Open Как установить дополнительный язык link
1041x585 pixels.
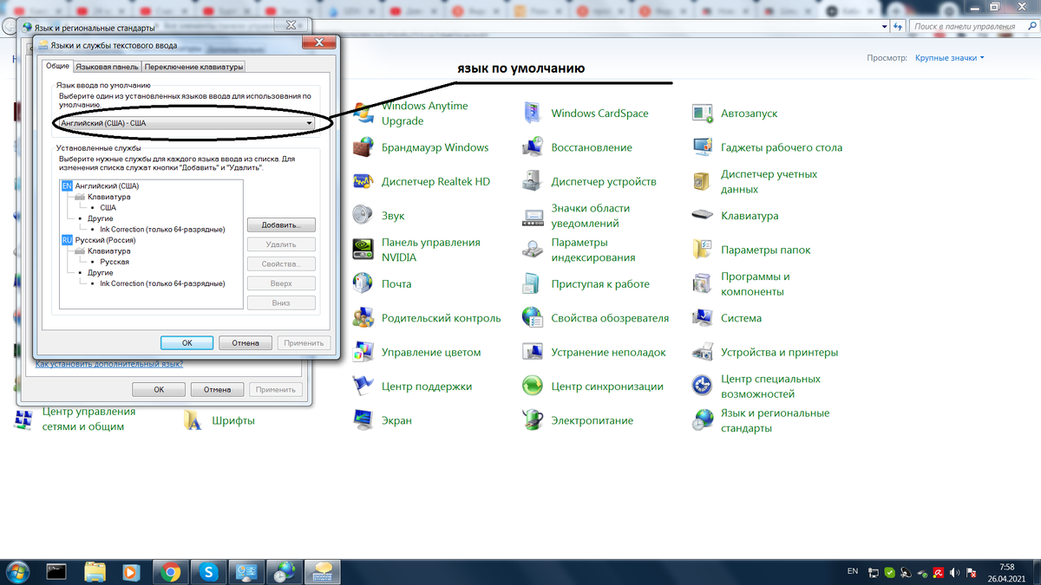pos(108,364)
